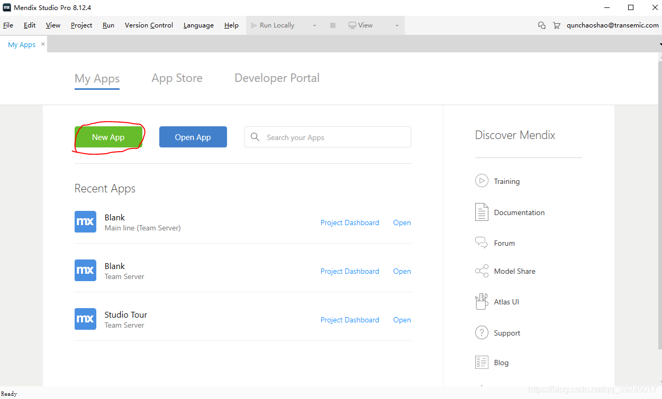Click the Blank Main line app icon
Viewport: 662px width, 399px height.
85,222
